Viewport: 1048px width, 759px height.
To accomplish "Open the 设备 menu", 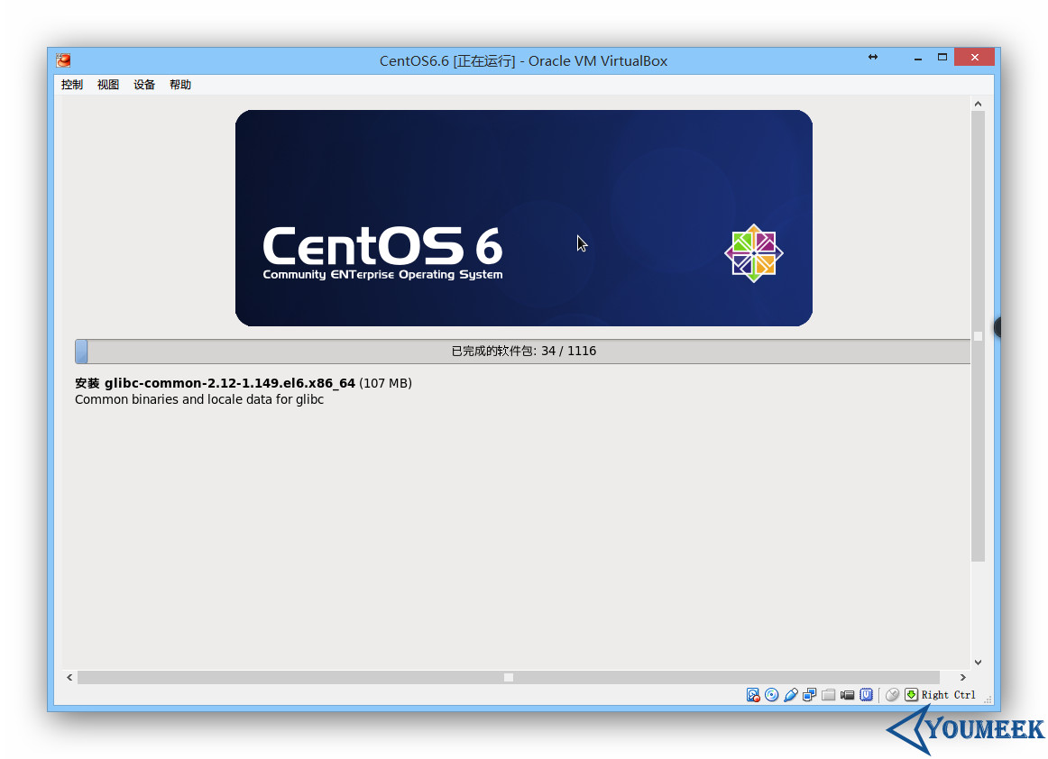I will (x=143, y=84).
